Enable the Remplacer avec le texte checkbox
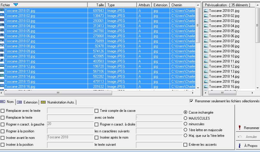The image size is (260, 152). (x=3, y=111)
